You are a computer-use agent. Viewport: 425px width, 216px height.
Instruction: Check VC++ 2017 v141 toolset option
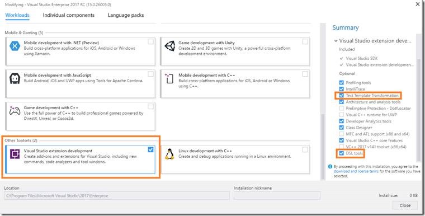pyautogui.click(x=342, y=147)
